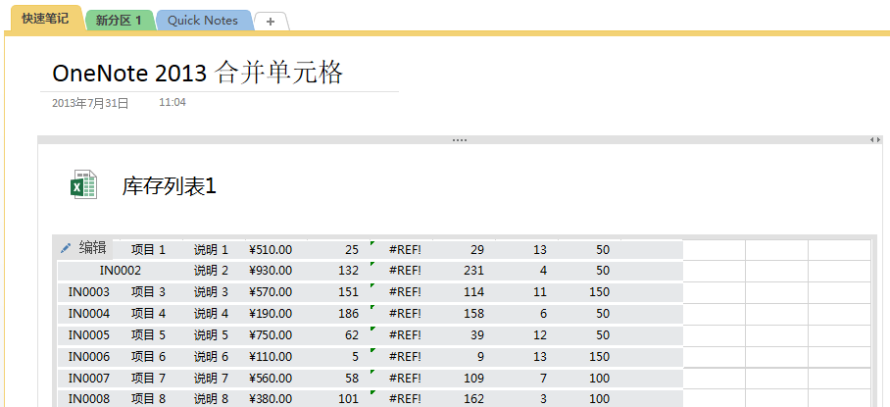The height and width of the screenshot is (407, 890).
Task: Select cell IN0006
Action: (x=89, y=357)
